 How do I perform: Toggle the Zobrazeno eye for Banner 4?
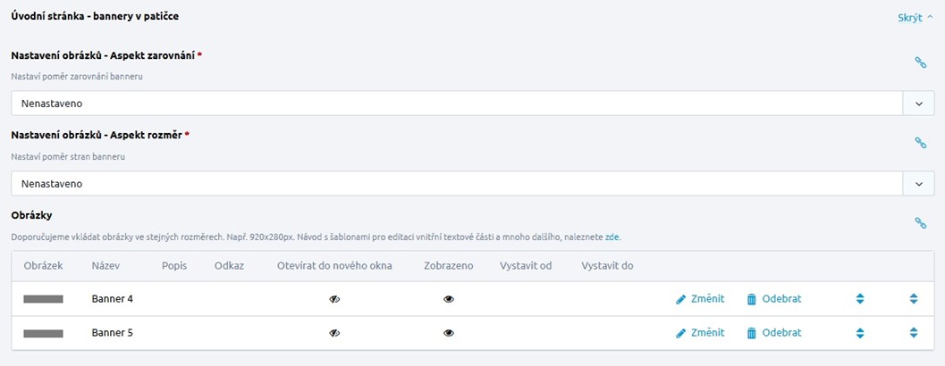tap(449, 299)
